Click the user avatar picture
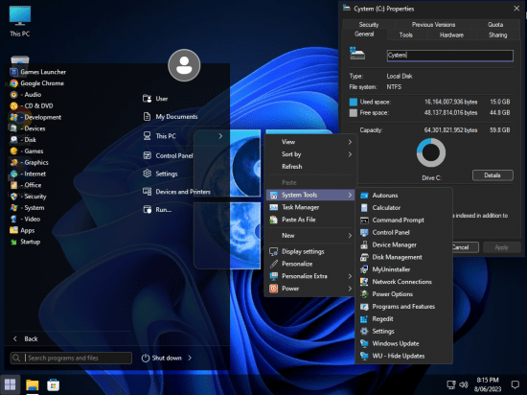Image resolution: width=527 pixels, height=395 pixels. 184,65
